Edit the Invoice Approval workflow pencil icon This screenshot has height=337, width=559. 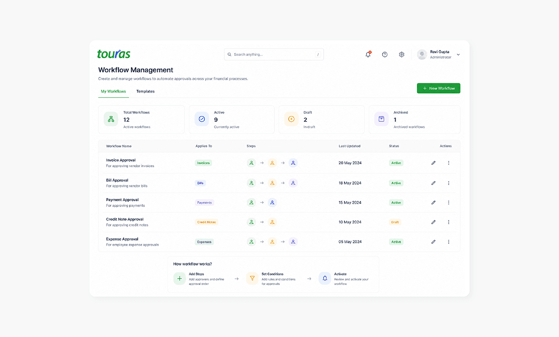click(434, 163)
